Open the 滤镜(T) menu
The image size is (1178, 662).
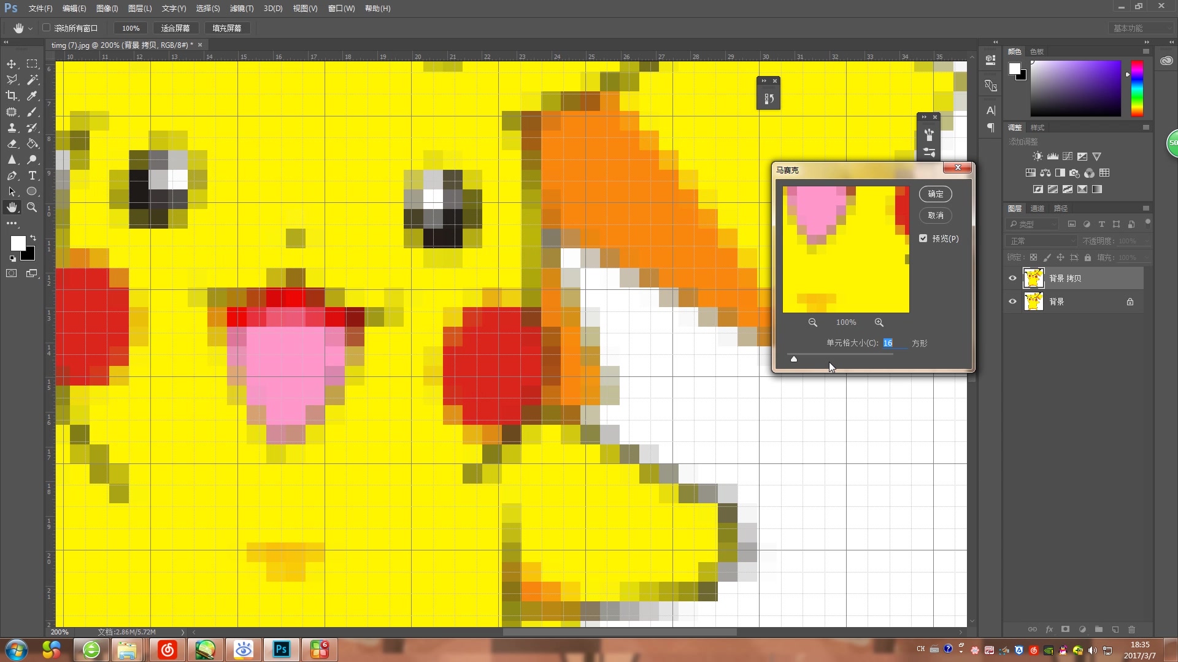click(242, 9)
